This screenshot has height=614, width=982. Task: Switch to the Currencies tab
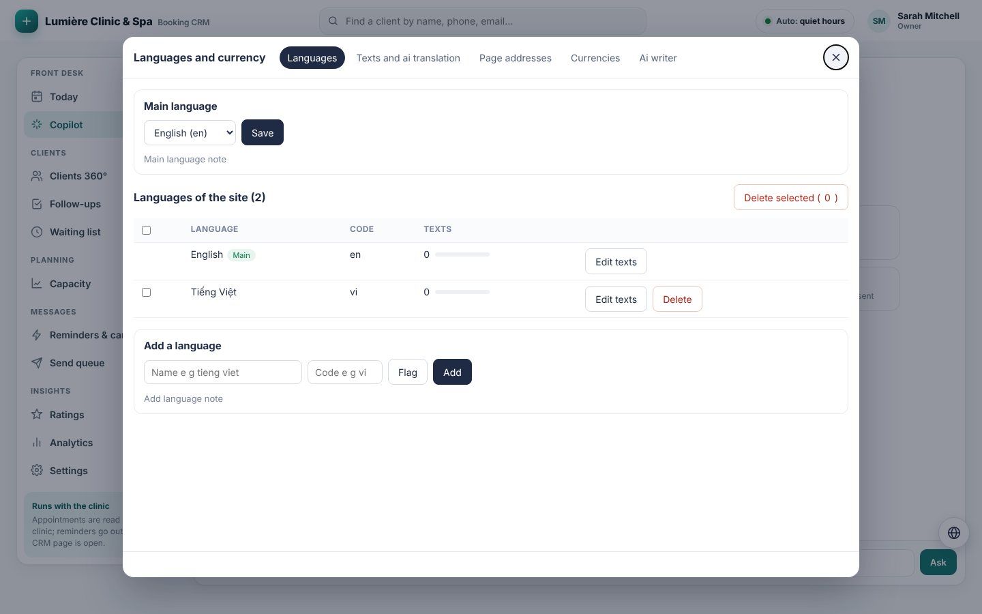click(595, 58)
